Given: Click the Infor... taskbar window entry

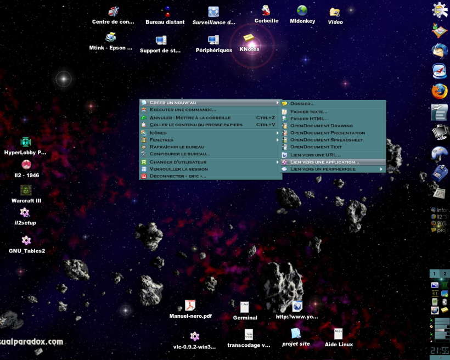Looking at the screenshot, I should pyautogui.click(x=440, y=210).
